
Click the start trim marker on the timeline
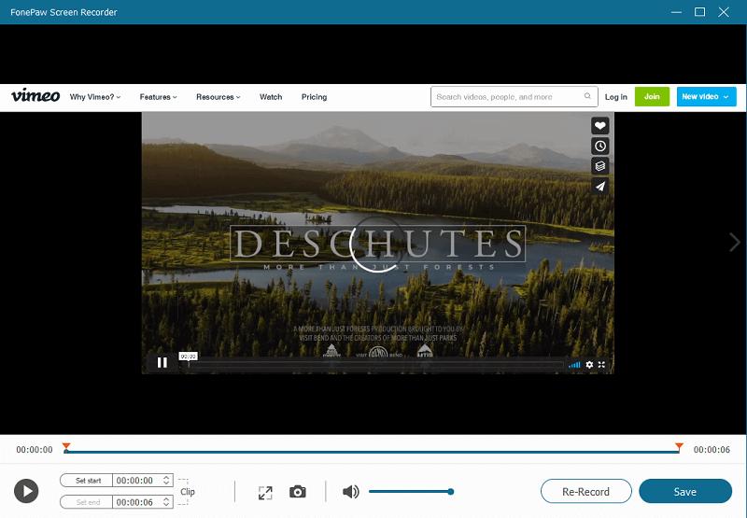pos(66,446)
